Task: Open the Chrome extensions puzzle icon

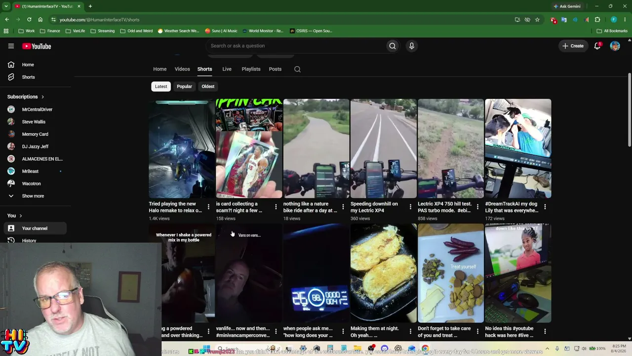Action: coord(597,20)
